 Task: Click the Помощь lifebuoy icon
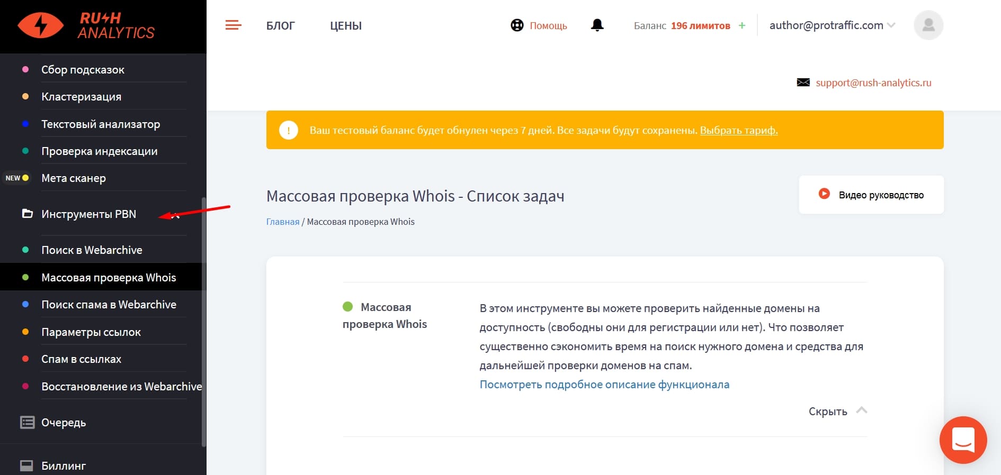tap(517, 25)
